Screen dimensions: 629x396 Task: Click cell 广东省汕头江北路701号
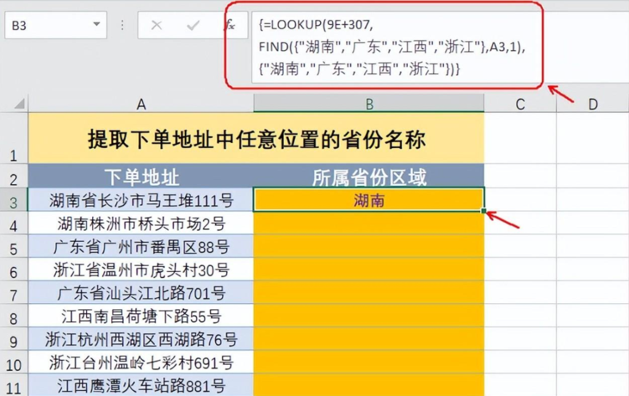click(141, 293)
